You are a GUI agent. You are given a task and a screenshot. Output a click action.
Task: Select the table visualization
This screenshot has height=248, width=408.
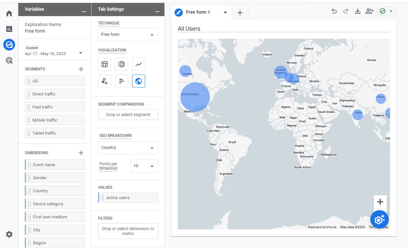[x=105, y=64]
